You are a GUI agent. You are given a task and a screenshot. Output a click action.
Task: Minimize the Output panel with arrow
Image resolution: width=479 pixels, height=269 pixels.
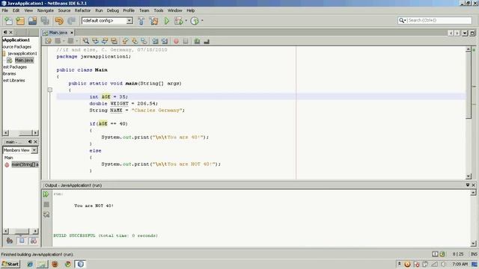click(x=467, y=185)
